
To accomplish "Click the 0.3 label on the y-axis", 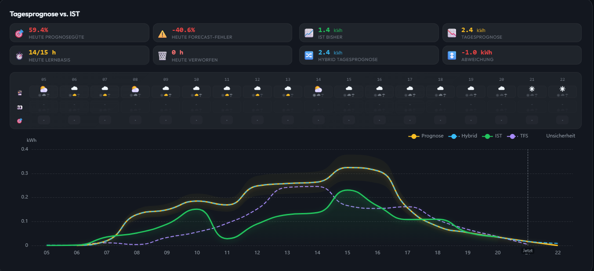I will [25, 173].
